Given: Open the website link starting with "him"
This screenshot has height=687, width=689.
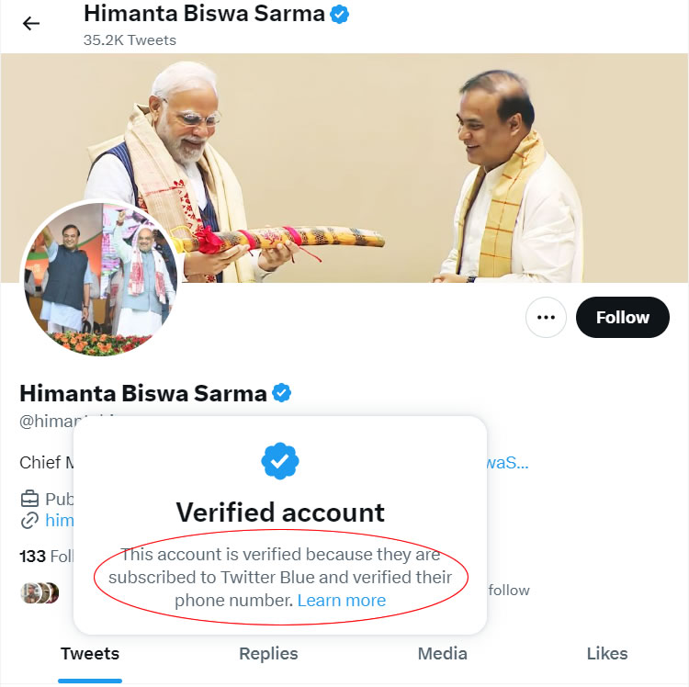Looking at the screenshot, I should click(x=60, y=521).
